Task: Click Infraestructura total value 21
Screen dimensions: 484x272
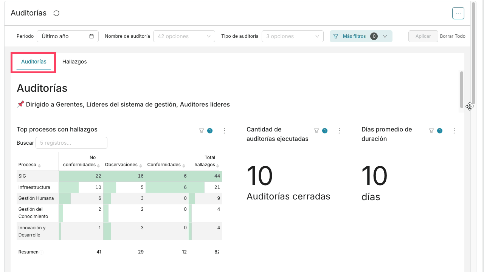Action: [x=217, y=187]
